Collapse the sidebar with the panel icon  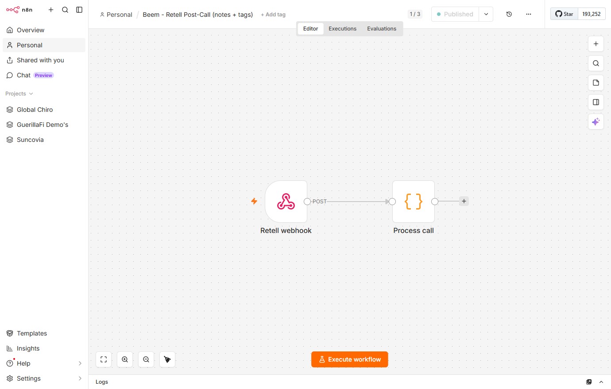pos(79,10)
